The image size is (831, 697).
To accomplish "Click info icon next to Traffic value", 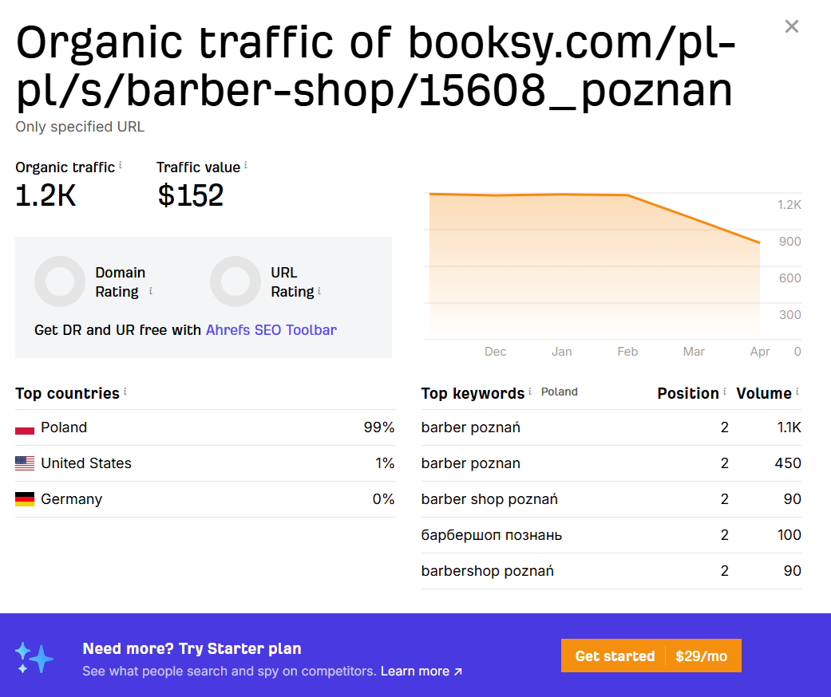I will (246, 166).
